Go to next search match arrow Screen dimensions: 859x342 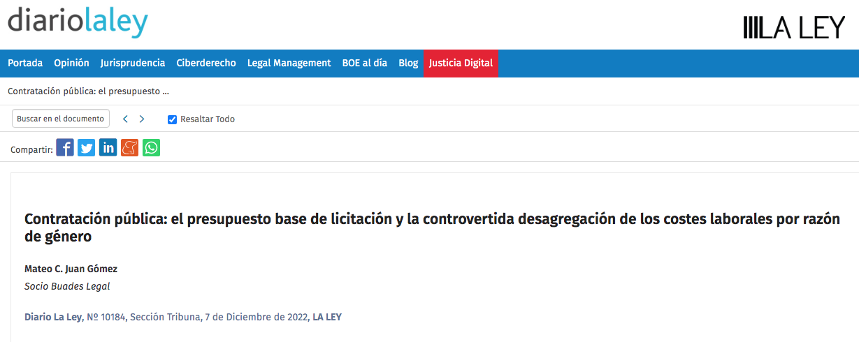[142, 119]
